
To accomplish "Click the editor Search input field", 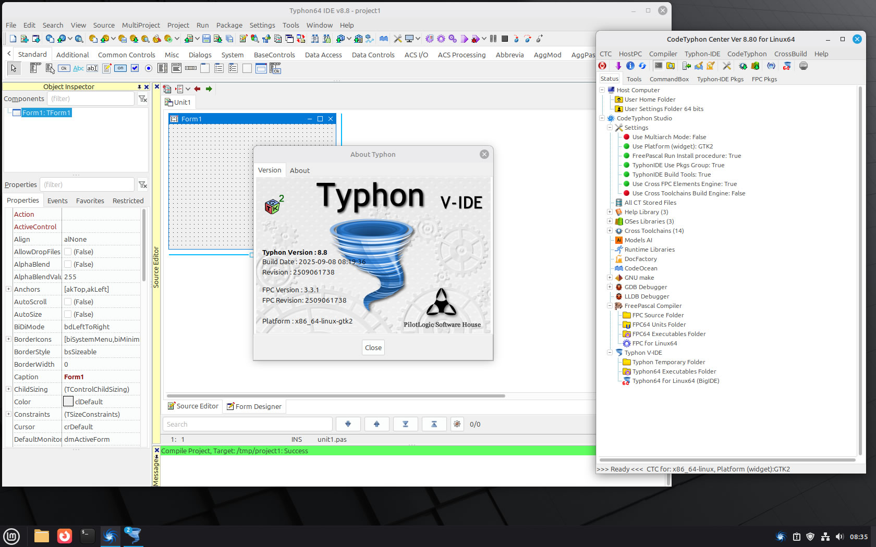I will click(x=247, y=424).
